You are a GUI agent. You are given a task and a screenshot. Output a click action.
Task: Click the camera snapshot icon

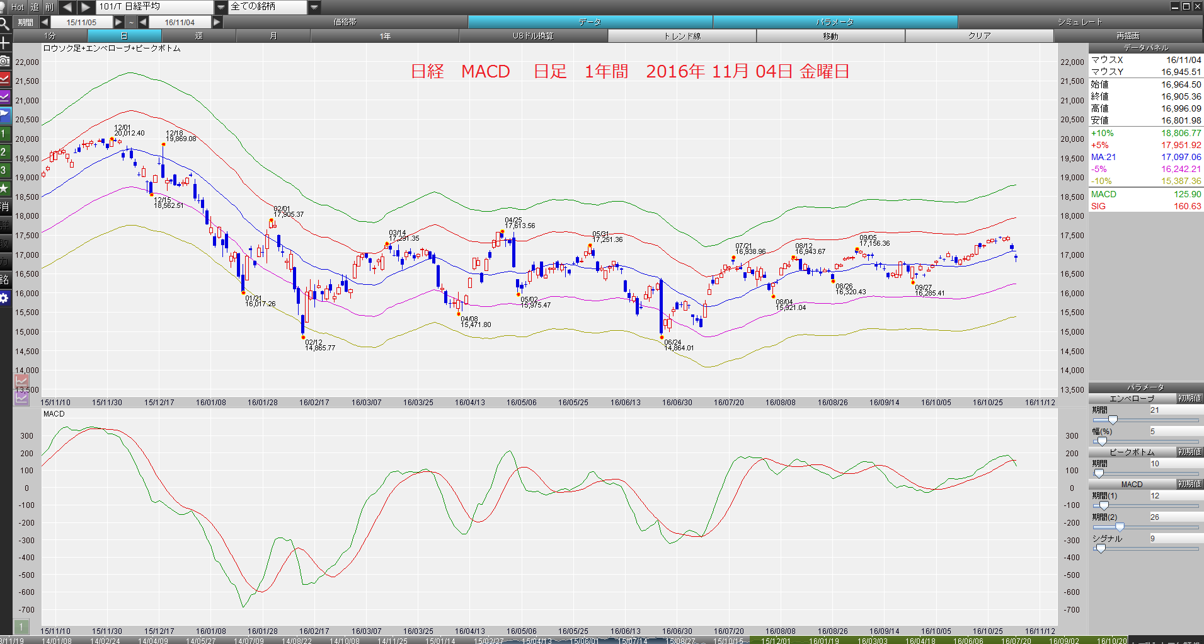coord(5,60)
